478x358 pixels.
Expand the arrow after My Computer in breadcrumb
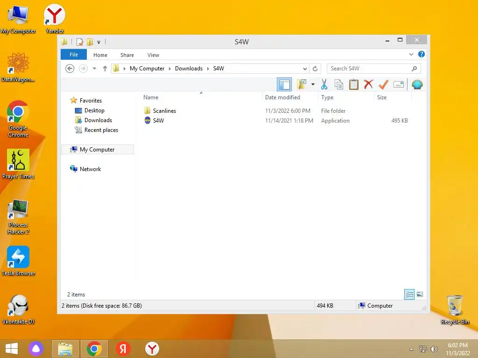pyautogui.click(x=170, y=69)
